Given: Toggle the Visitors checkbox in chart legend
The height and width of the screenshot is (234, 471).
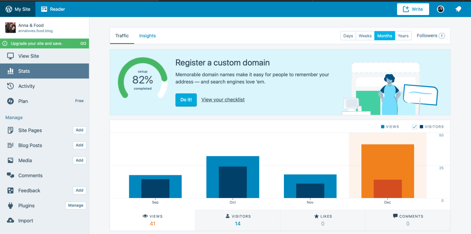Looking at the screenshot, I should point(414,127).
